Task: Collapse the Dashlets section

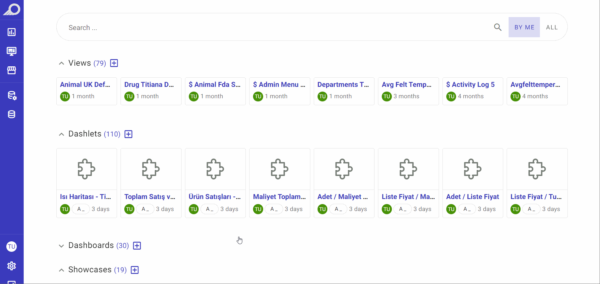Action: click(x=61, y=134)
